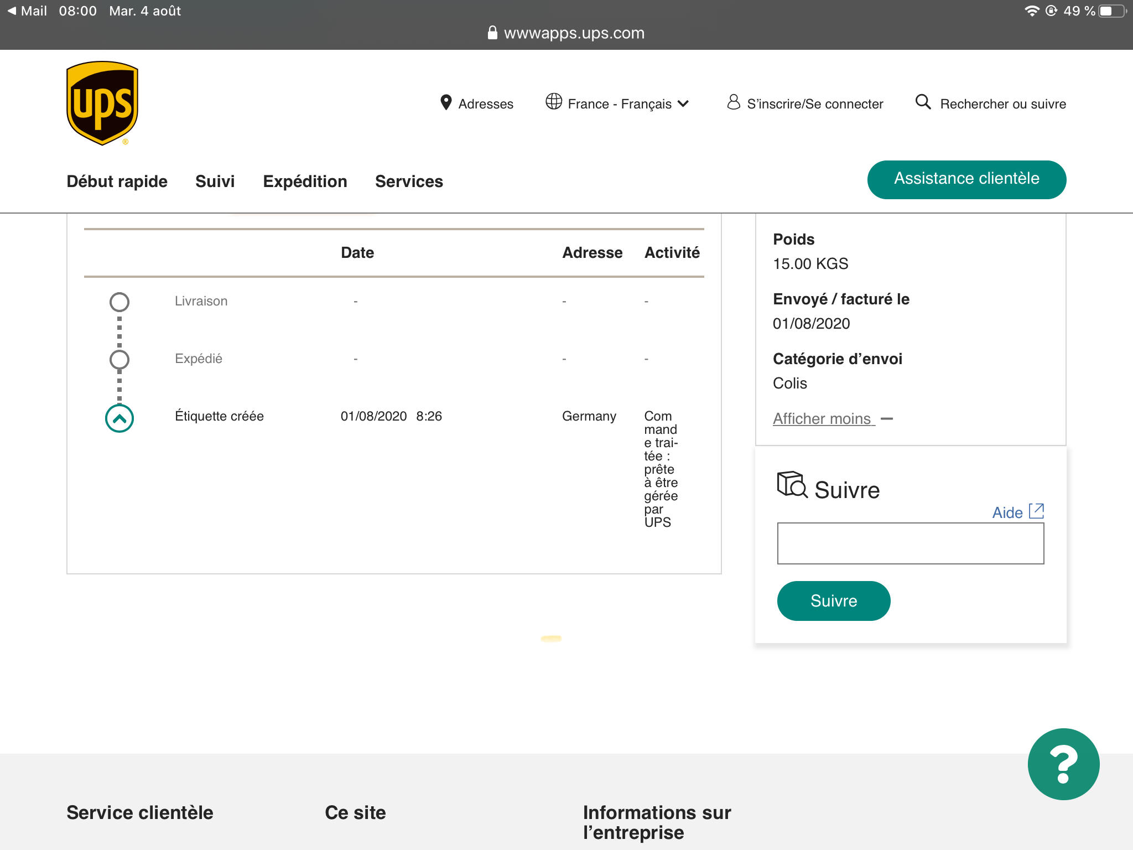
Task: Open the Services menu
Action: (409, 182)
